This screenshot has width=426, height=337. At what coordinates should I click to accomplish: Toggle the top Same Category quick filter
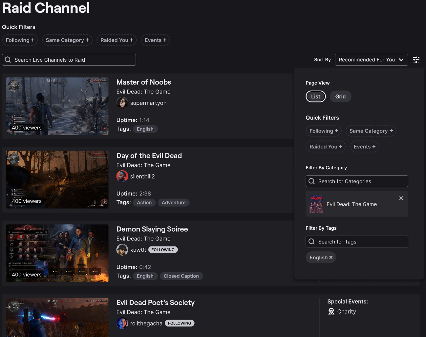point(67,40)
